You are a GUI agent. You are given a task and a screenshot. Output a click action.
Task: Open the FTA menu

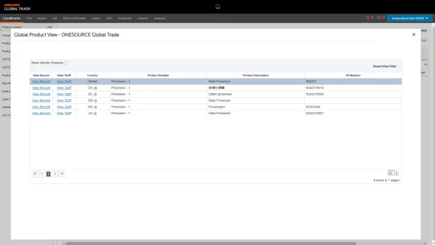(29, 18)
